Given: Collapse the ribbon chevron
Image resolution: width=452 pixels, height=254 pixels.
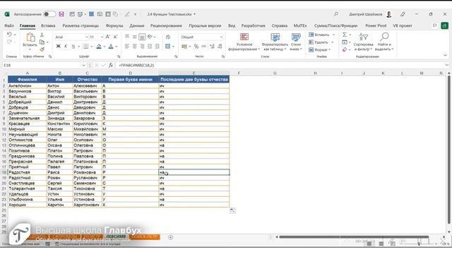Looking at the screenshot, I should [x=446, y=55].
